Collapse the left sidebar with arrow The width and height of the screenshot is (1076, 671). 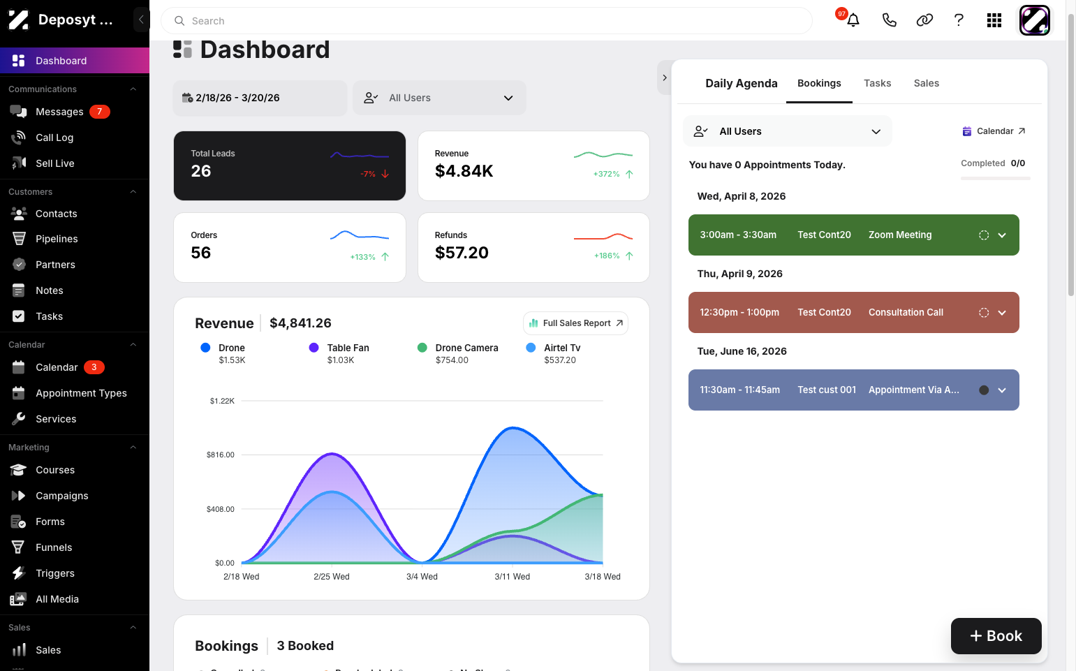coord(141,20)
